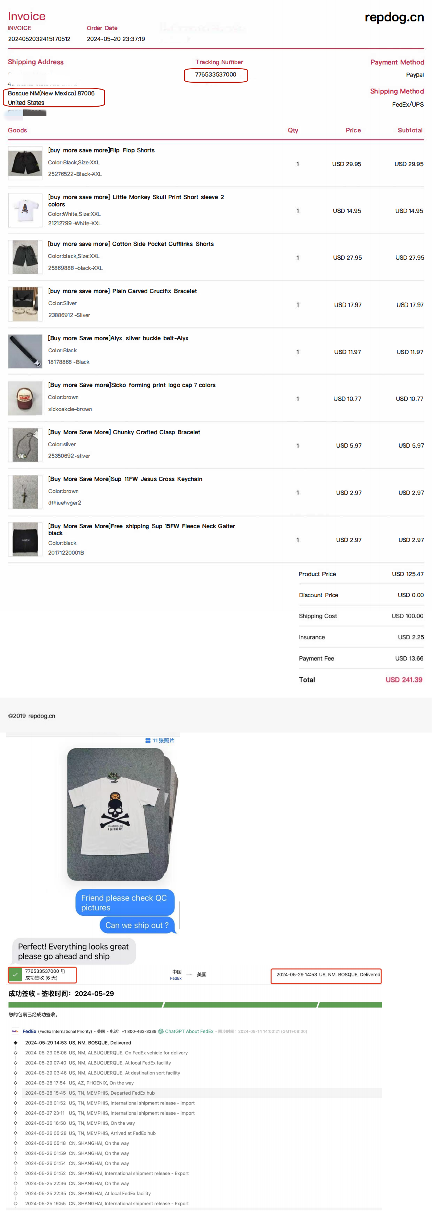The height and width of the screenshot is (1222, 432).
Task: Copy tracking number with the copy icon
Action: (63, 971)
